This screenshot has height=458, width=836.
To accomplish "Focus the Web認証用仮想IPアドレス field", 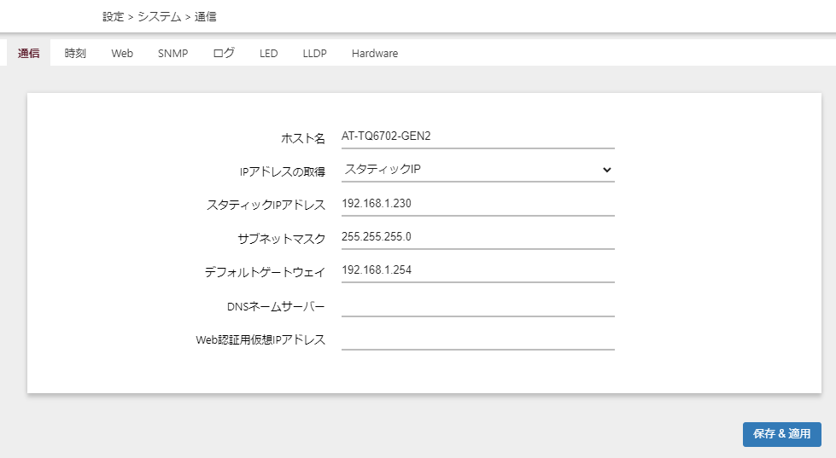I will pyautogui.click(x=477, y=338).
